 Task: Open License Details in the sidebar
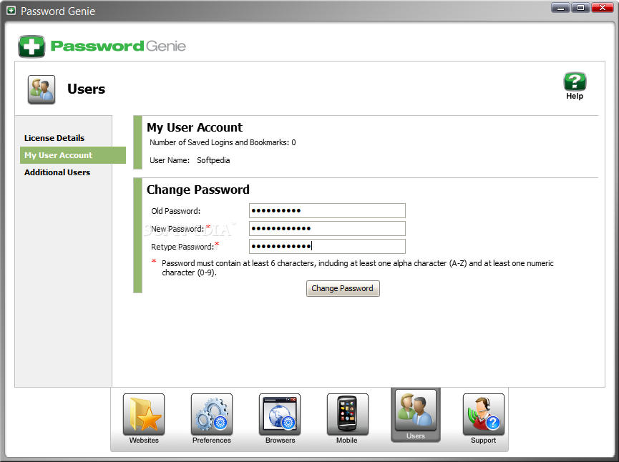coord(54,138)
